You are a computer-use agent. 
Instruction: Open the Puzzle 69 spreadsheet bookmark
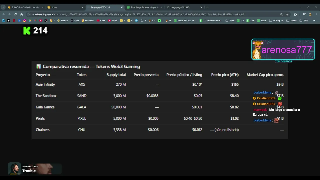pyautogui.click(x=185, y=21)
